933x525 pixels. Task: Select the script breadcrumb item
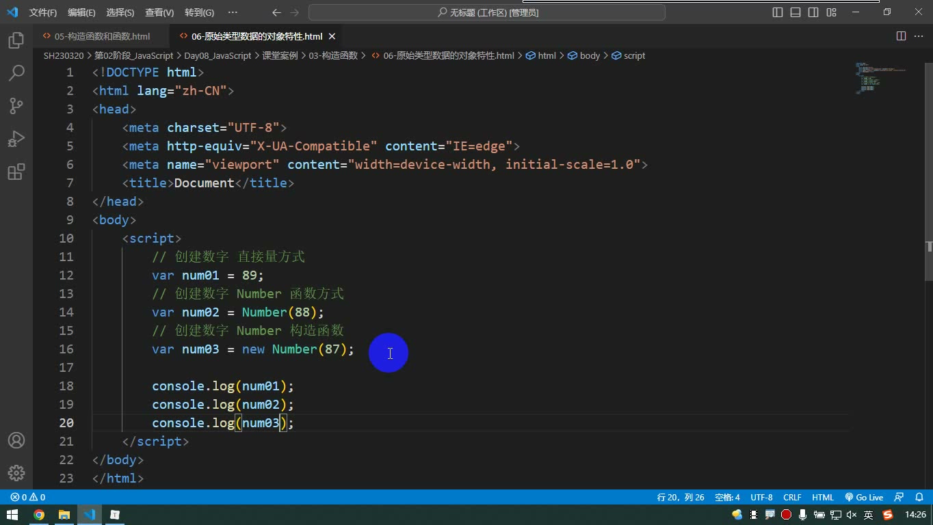[x=629, y=55]
